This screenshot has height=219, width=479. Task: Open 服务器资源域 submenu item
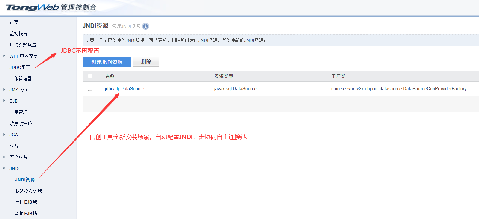29,191
